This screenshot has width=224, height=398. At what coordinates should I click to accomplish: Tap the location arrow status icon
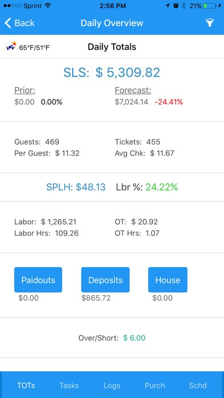point(167,6)
